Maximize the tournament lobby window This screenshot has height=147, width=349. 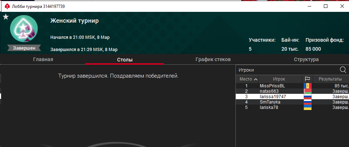(x=325, y=6)
